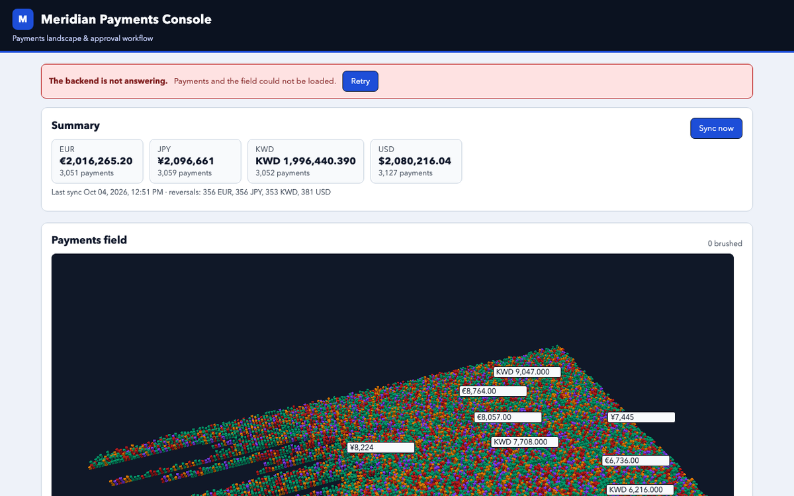The width and height of the screenshot is (794, 496).
Task: Click the €6,736.00 payment label
Action: [x=636, y=461]
